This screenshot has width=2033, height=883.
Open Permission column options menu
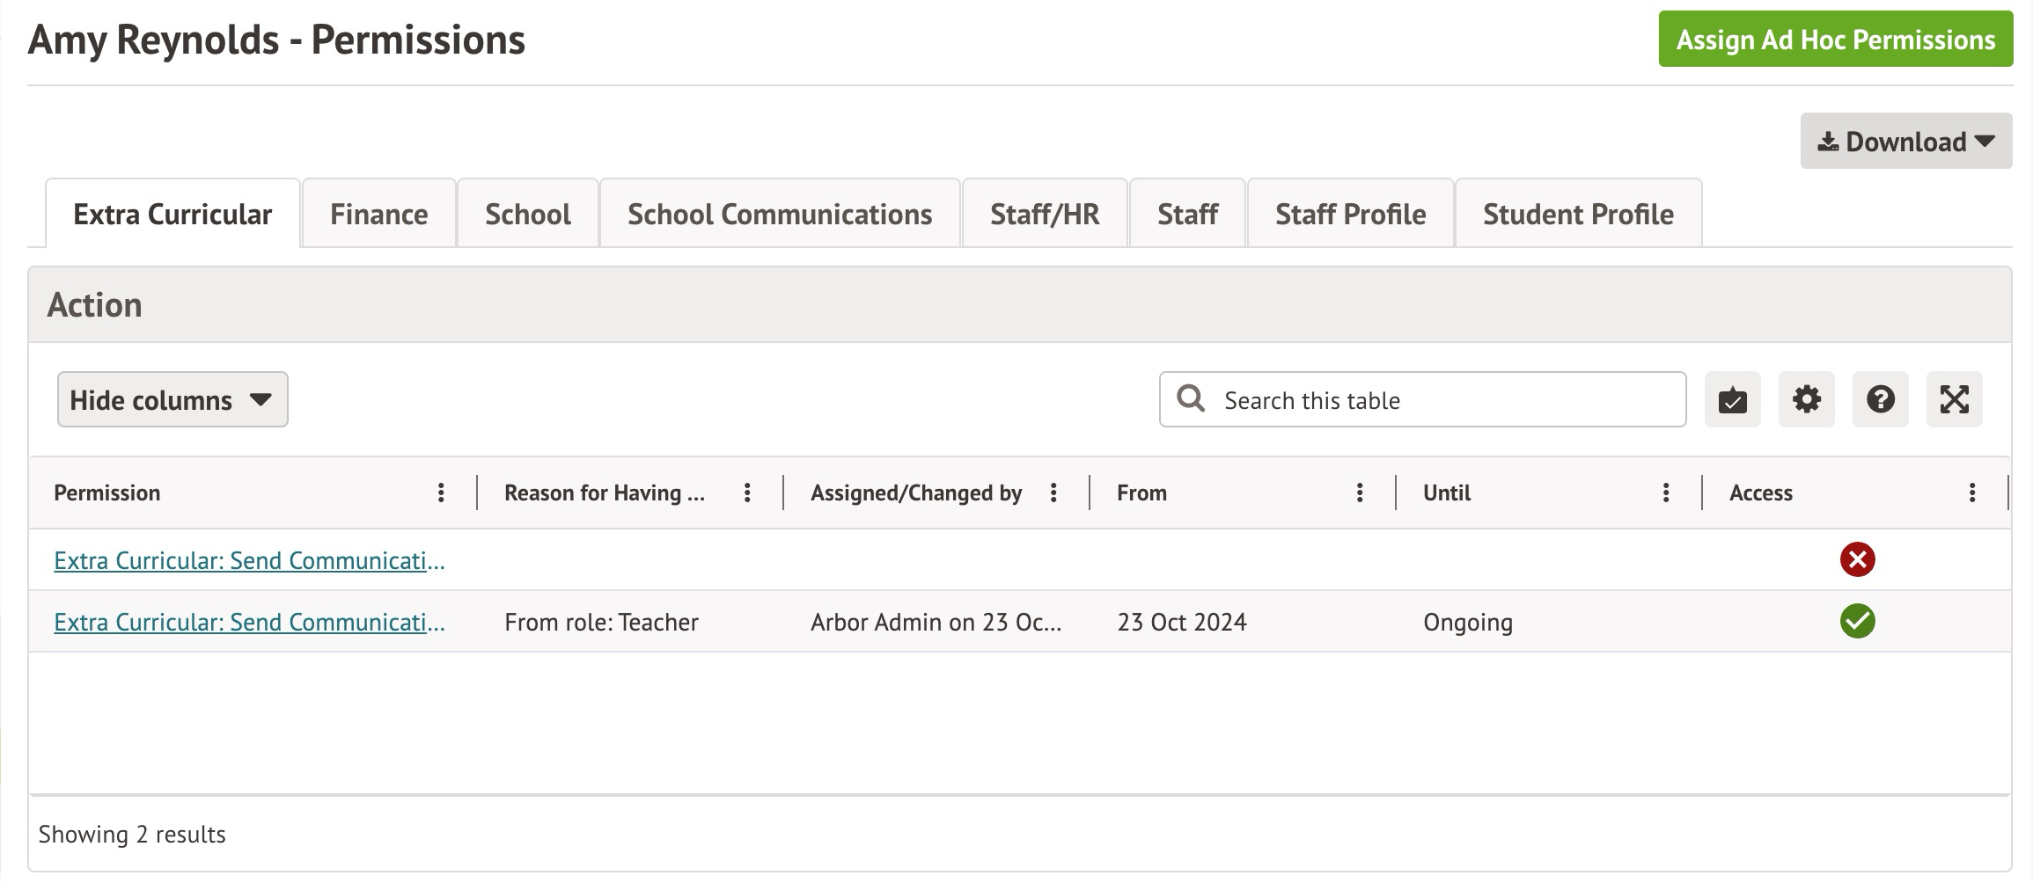pos(441,493)
